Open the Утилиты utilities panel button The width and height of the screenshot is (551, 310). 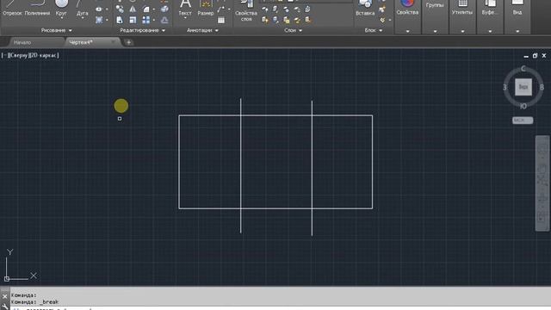[x=462, y=9]
